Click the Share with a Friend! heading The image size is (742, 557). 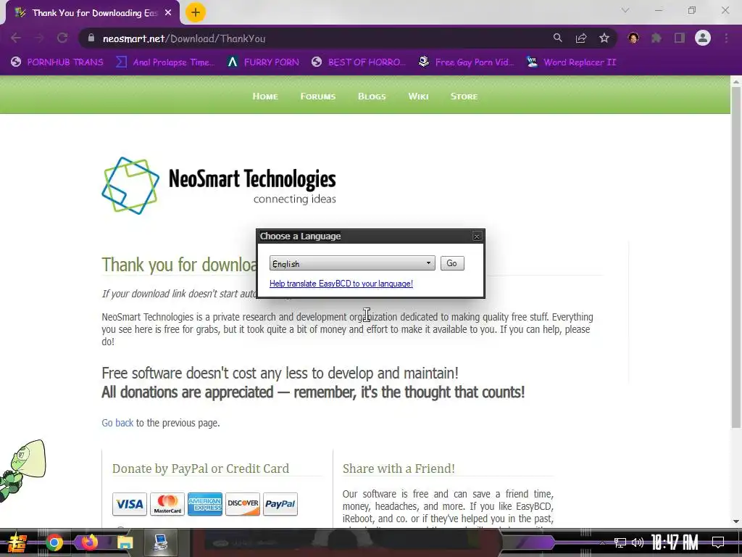(399, 469)
